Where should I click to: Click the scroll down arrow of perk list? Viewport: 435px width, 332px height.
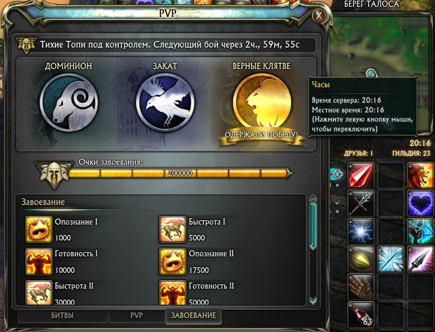click(313, 300)
